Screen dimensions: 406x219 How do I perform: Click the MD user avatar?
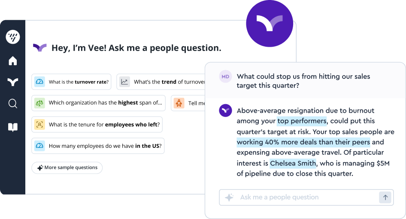pyautogui.click(x=225, y=77)
